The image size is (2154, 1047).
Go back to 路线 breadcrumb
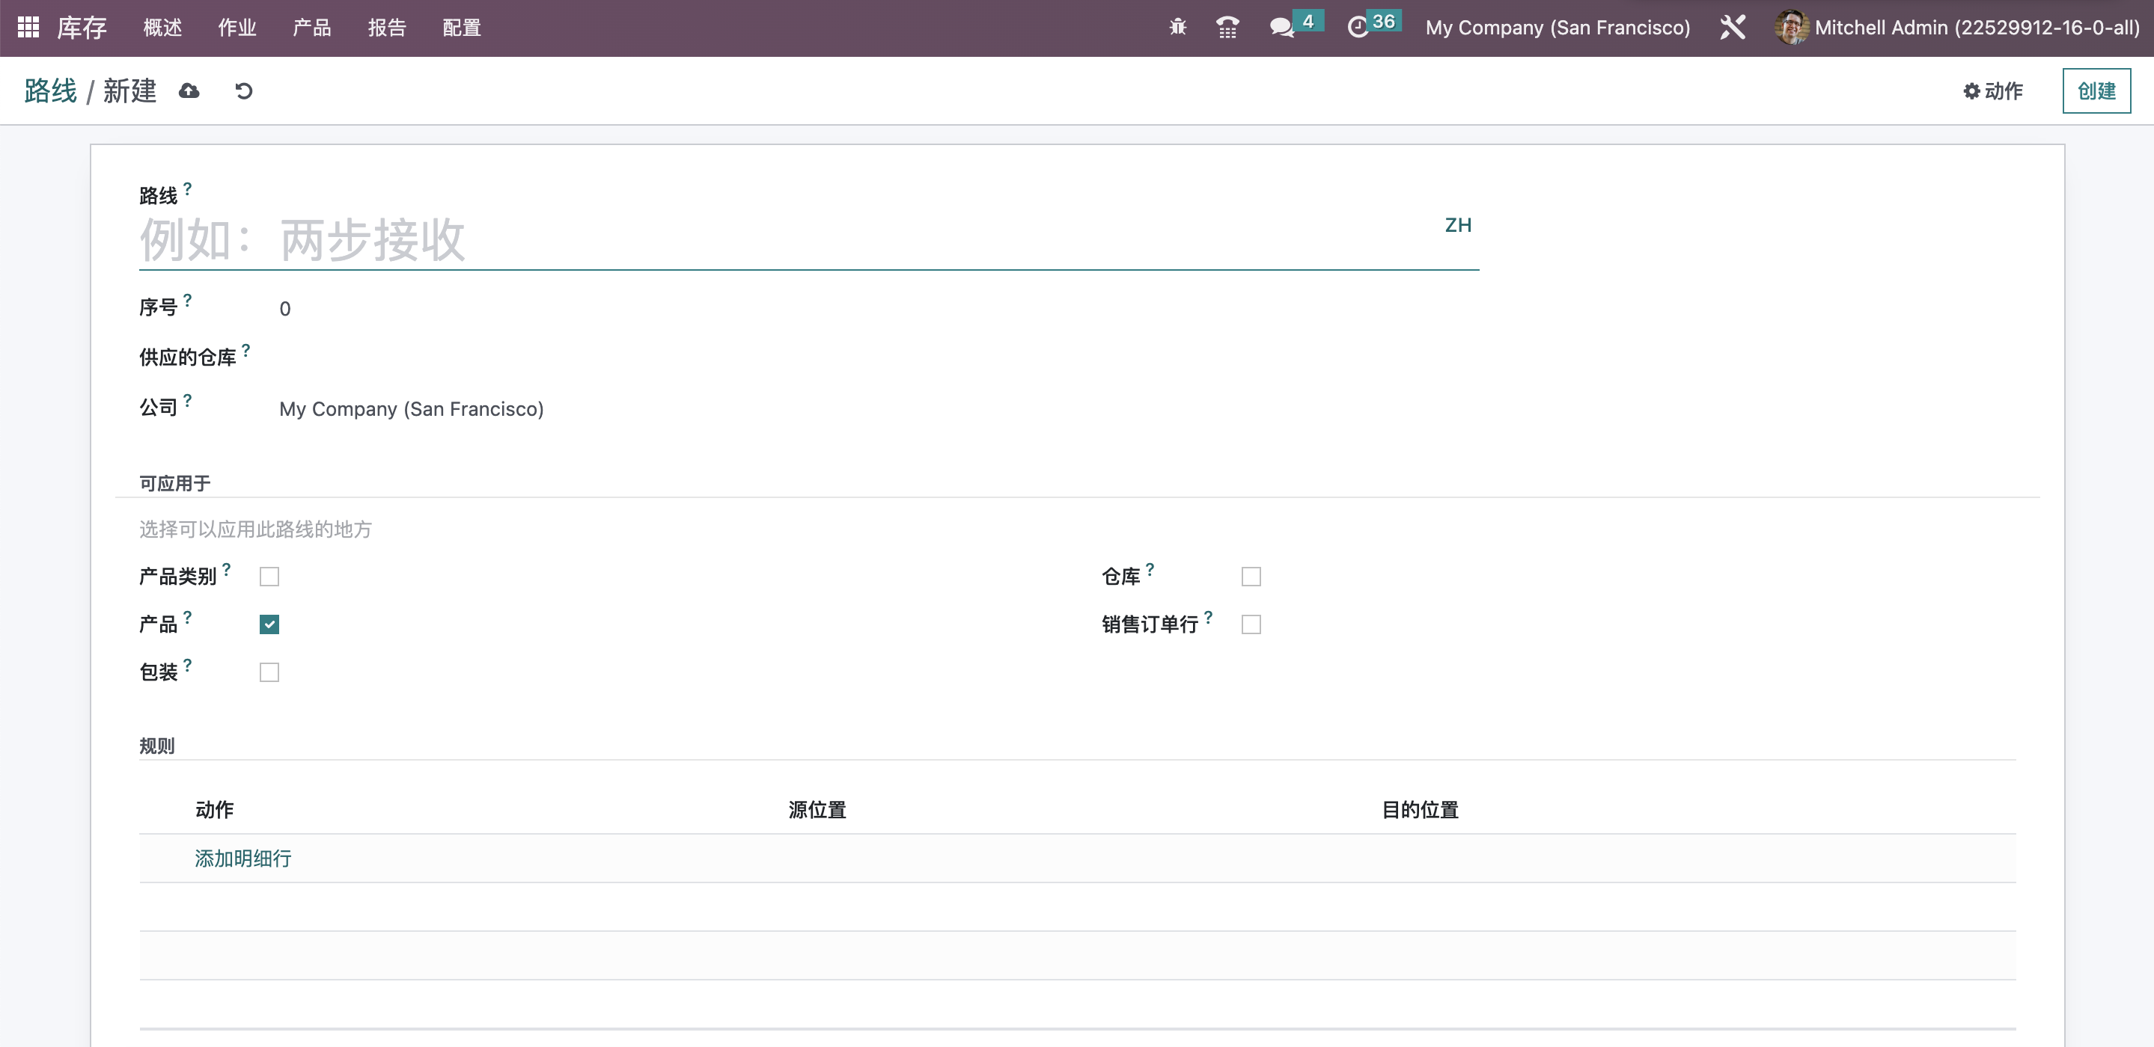coord(50,90)
